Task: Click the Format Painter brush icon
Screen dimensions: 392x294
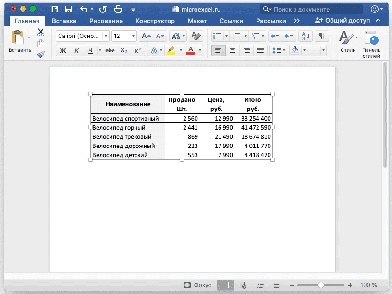Action: coord(41,54)
